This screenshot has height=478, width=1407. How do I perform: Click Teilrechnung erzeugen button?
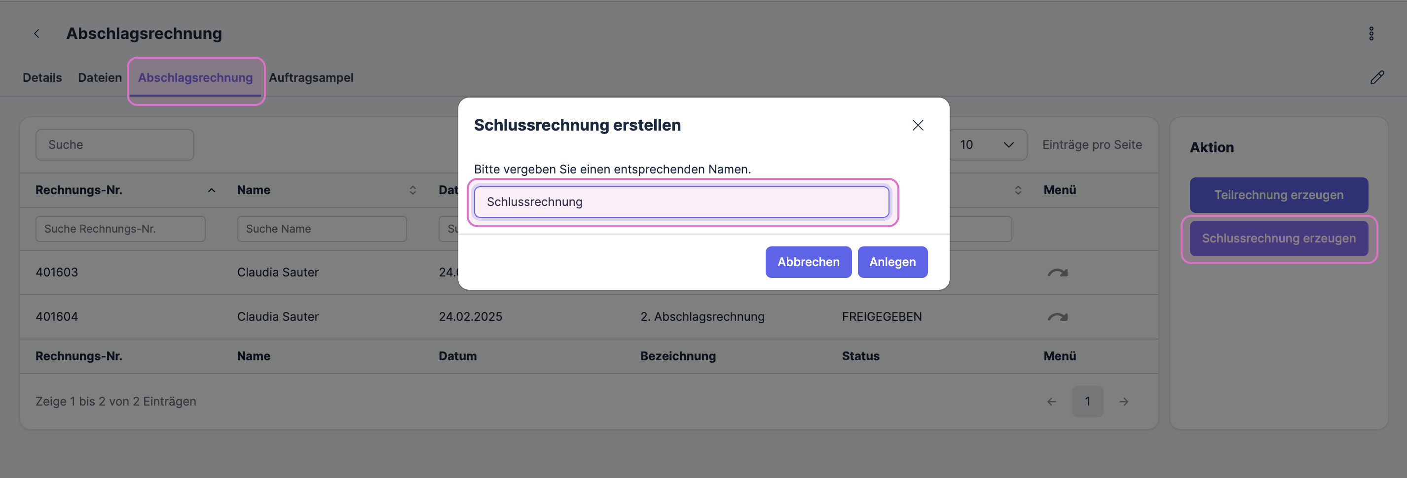coord(1278,195)
